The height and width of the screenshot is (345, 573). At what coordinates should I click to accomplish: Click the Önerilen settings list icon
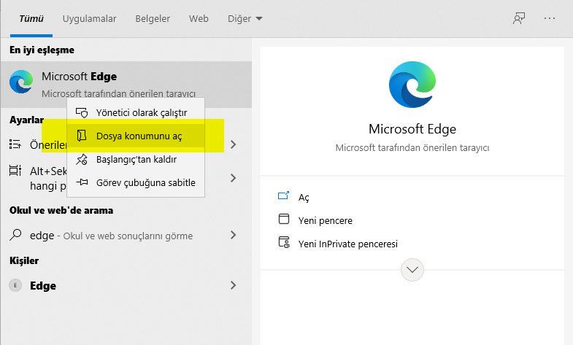tap(15, 144)
